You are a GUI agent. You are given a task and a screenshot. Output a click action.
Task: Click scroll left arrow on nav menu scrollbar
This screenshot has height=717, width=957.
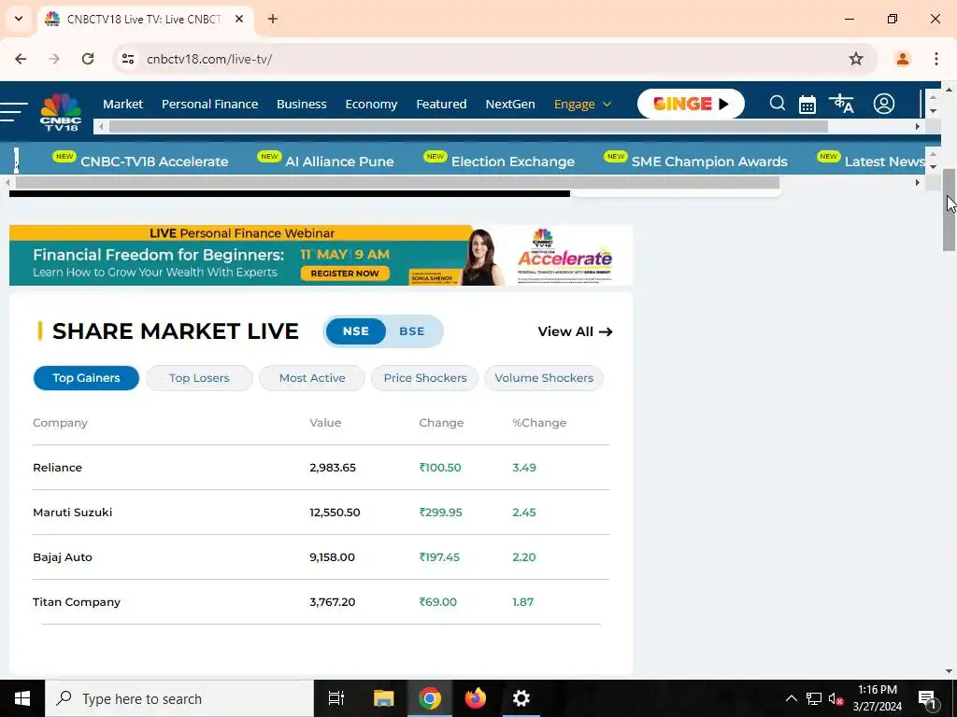[101, 126]
